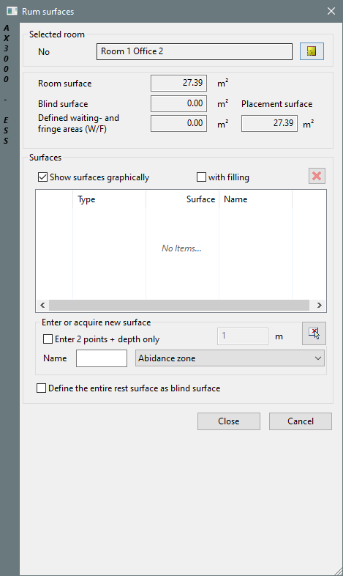343x576 pixels.
Task: Click the Name column header
Action: pos(255,199)
